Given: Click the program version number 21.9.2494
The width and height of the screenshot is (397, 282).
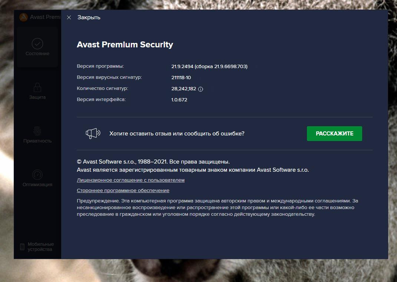Looking at the screenshot, I should 182,67.
